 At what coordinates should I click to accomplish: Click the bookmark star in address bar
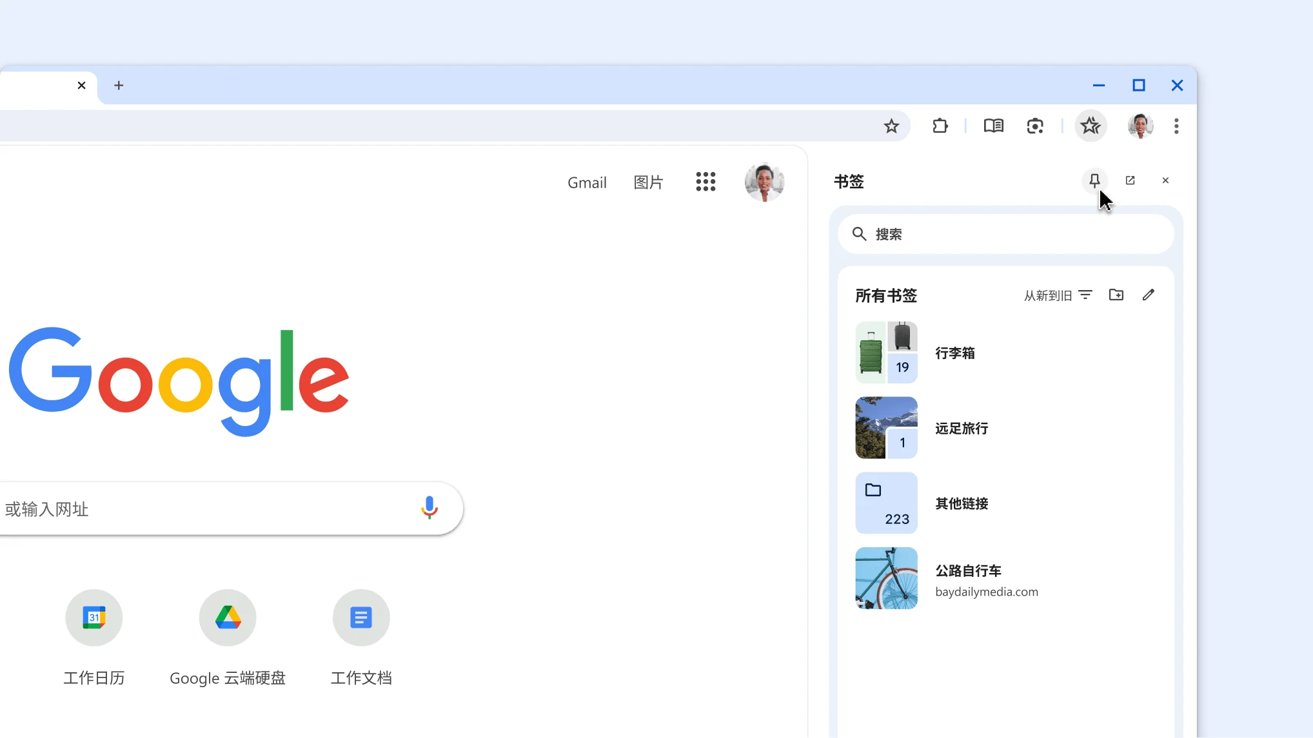pos(891,126)
